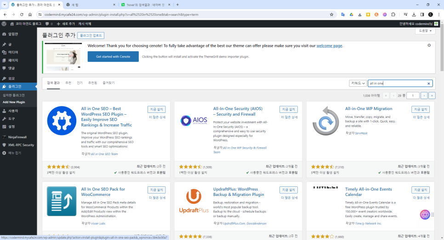Select the 검색 결과 tab
The width and height of the screenshot is (444, 240).
click(x=53, y=83)
